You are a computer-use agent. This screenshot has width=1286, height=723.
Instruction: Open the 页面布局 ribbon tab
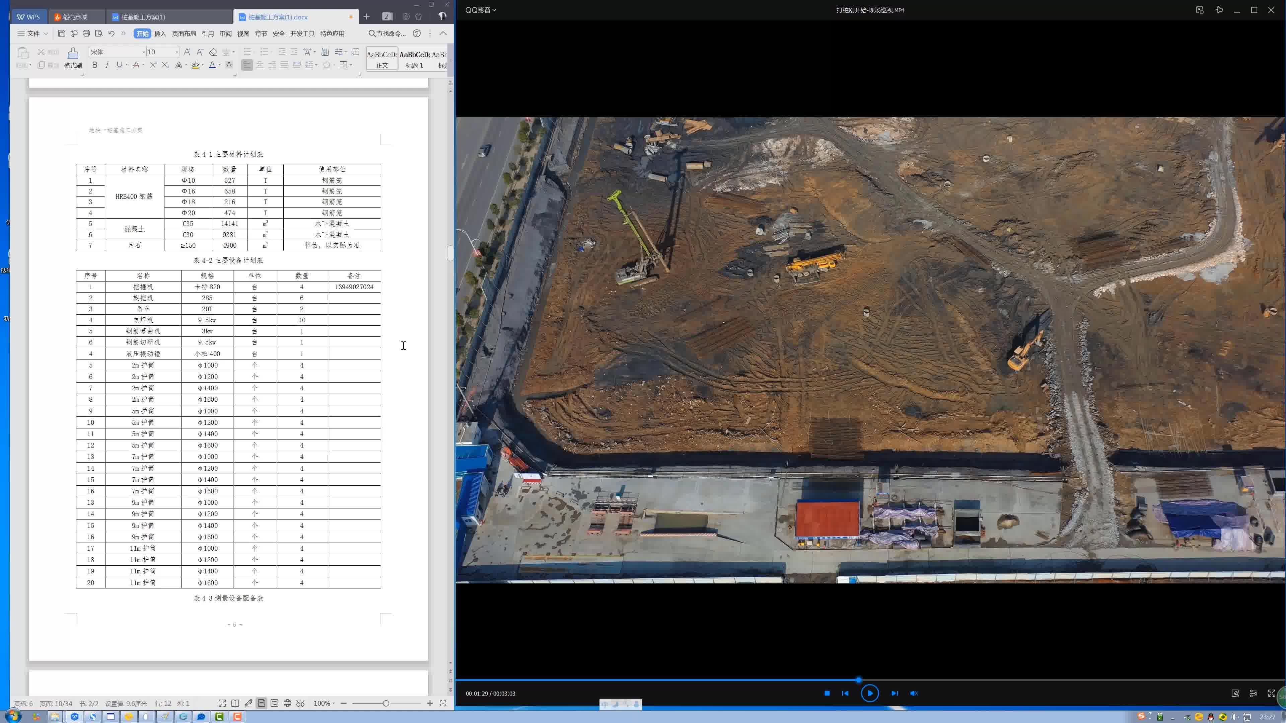[x=184, y=33]
